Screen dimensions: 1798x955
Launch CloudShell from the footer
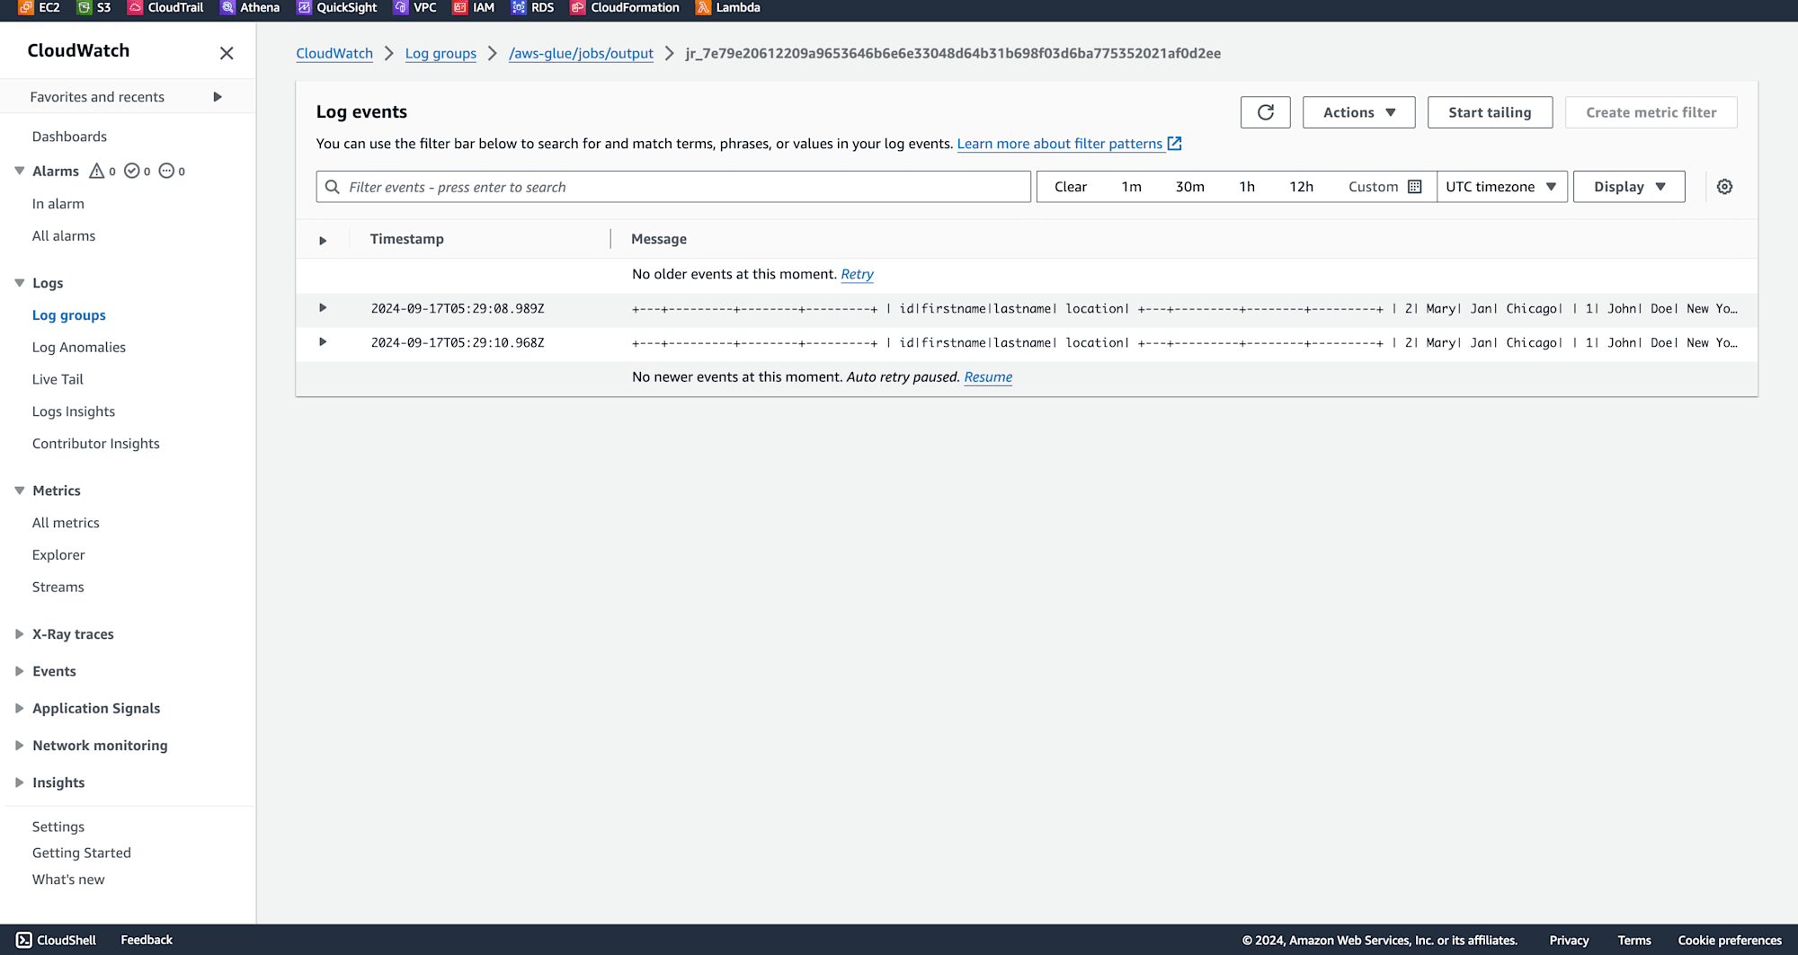56,940
